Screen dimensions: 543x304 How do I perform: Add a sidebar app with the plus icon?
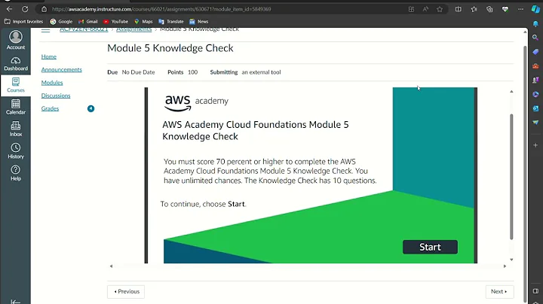point(535,145)
